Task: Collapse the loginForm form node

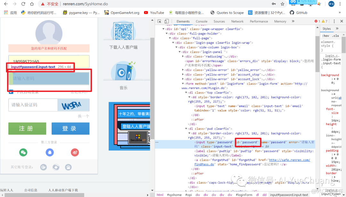Action: (x=183, y=84)
